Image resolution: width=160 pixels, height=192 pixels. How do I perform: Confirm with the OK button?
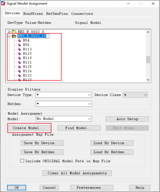point(17,187)
